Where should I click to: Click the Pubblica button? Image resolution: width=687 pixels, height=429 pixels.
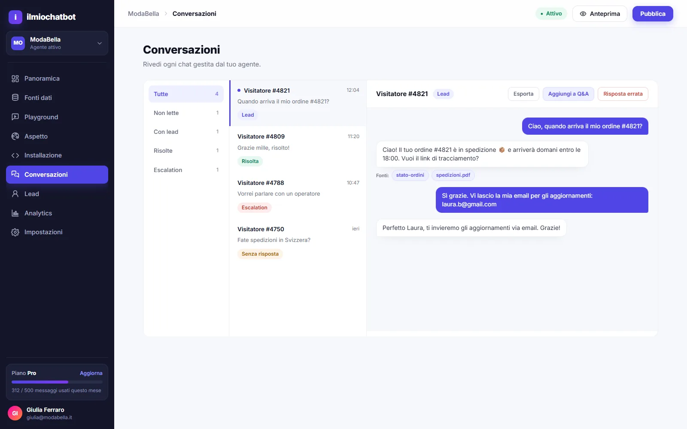(653, 14)
